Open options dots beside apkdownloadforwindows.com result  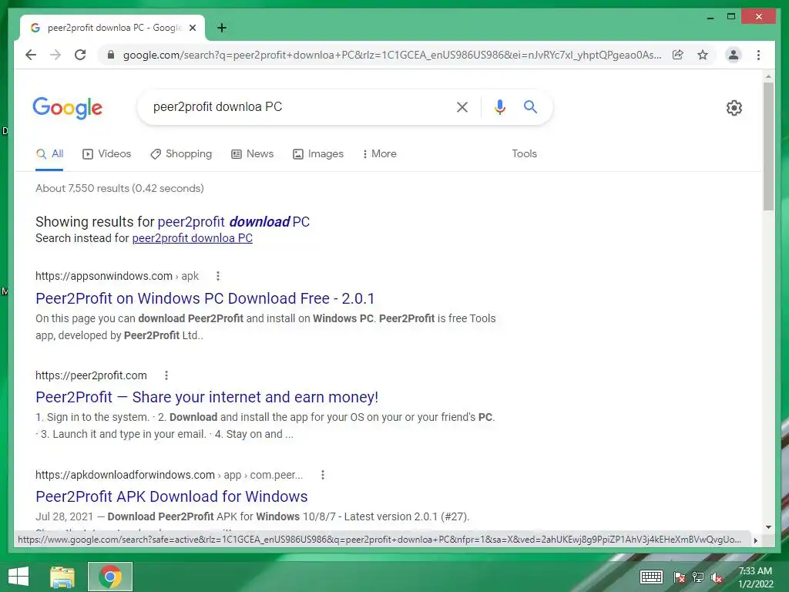(x=323, y=475)
